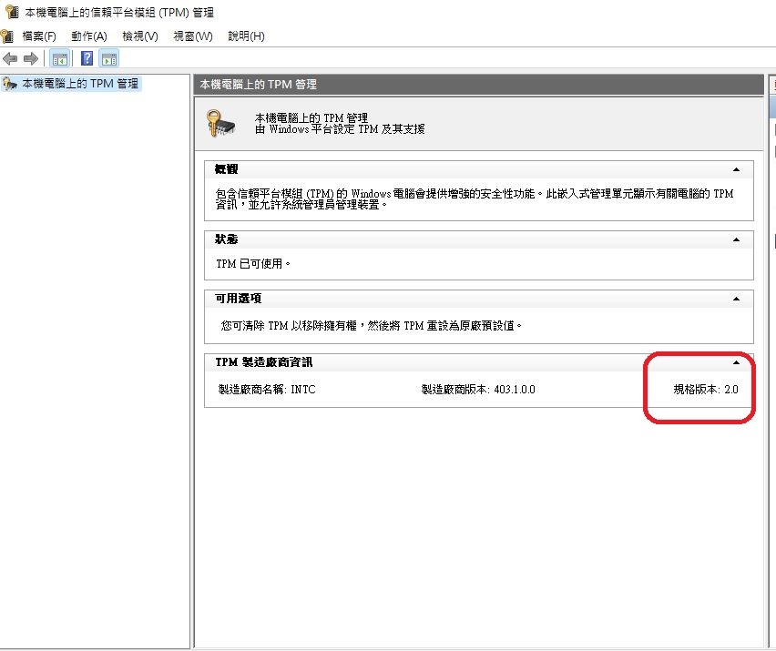Viewport: 776px width, 651px height.
Task: Click the 您可清除 TPM option description text
Action: [x=372, y=326]
